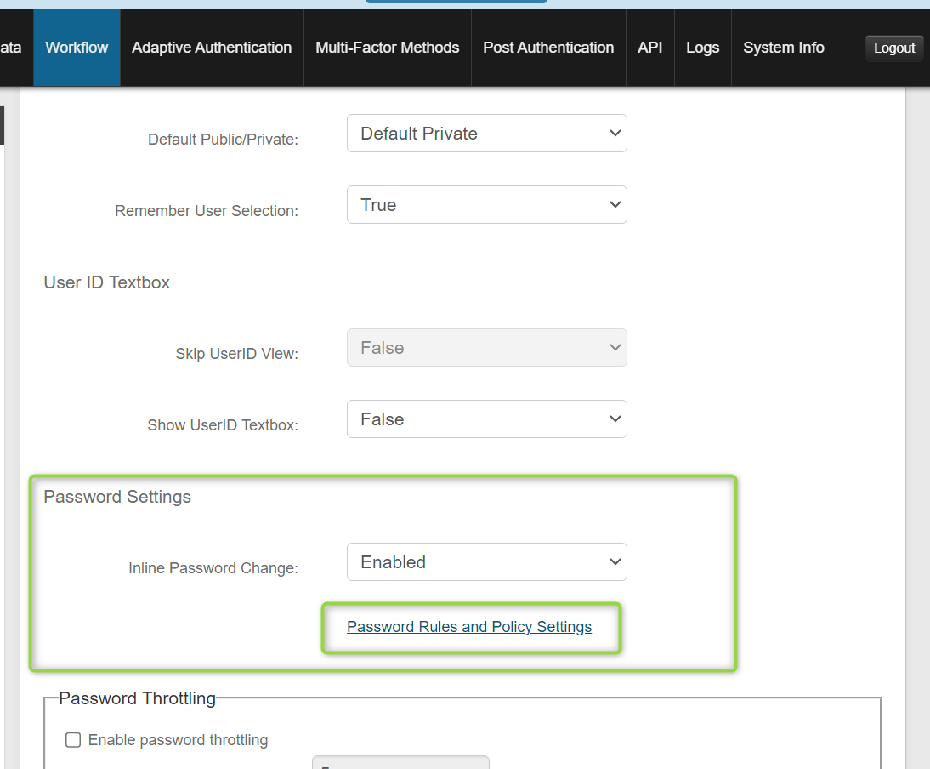
Task: Open the System Info tab
Action: click(x=784, y=48)
